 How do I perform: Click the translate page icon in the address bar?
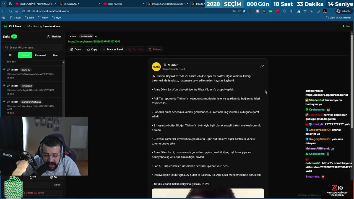[x=234, y=11]
